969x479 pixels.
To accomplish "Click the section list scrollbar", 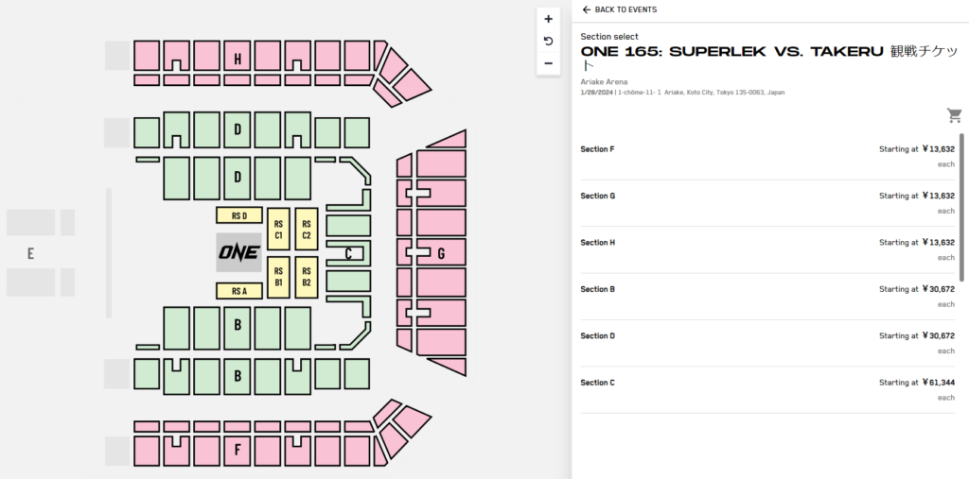I will 961,207.
